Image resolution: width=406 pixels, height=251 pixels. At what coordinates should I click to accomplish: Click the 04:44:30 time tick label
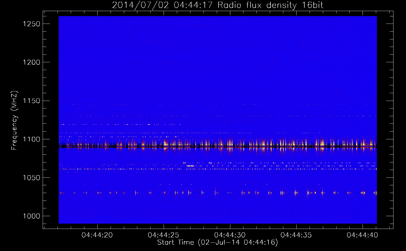[230, 235]
